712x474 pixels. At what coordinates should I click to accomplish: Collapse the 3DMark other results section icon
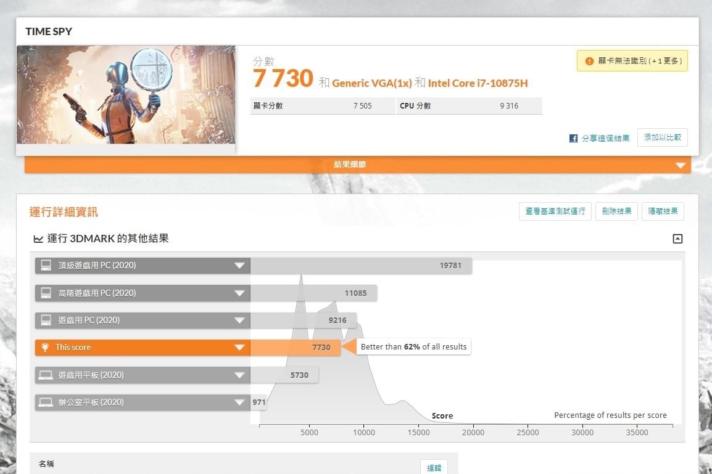click(x=677, y=239)
